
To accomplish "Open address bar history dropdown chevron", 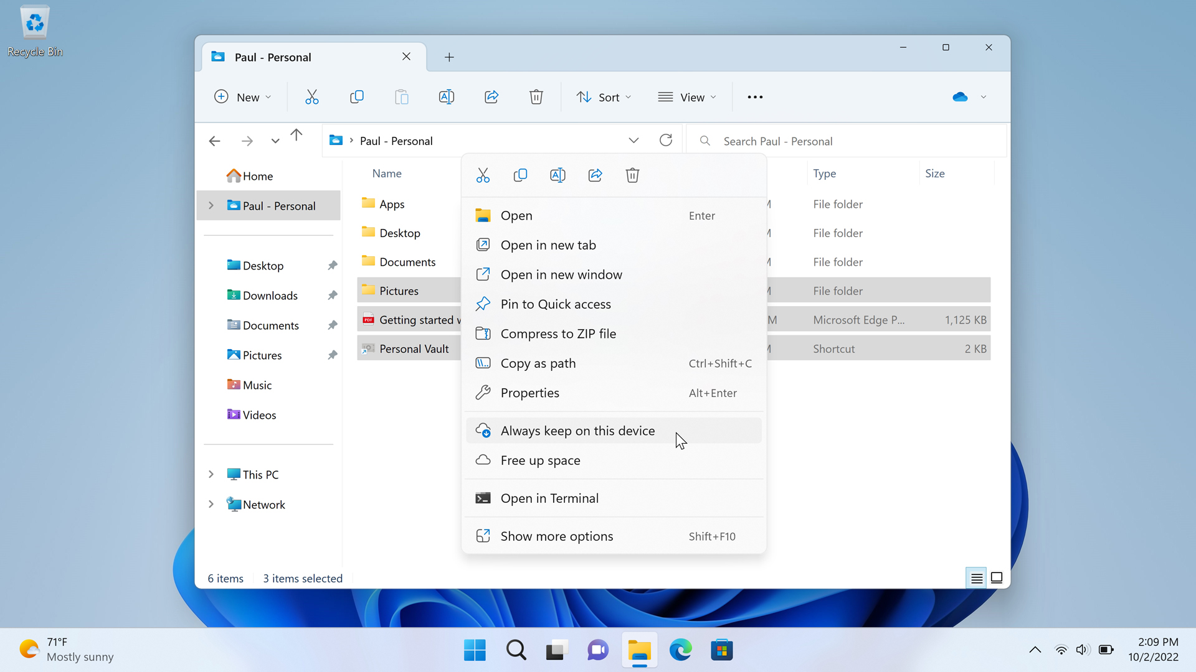I will point(634,141).
